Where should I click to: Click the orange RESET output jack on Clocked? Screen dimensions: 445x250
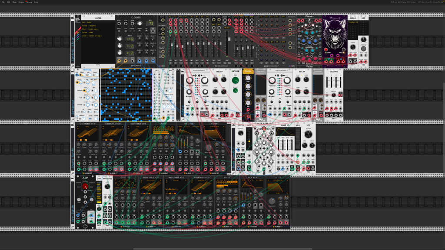coord(119,61)
